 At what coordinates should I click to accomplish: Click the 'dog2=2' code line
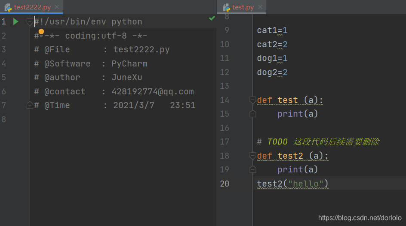pyautogui.click(x=272, y=72)
